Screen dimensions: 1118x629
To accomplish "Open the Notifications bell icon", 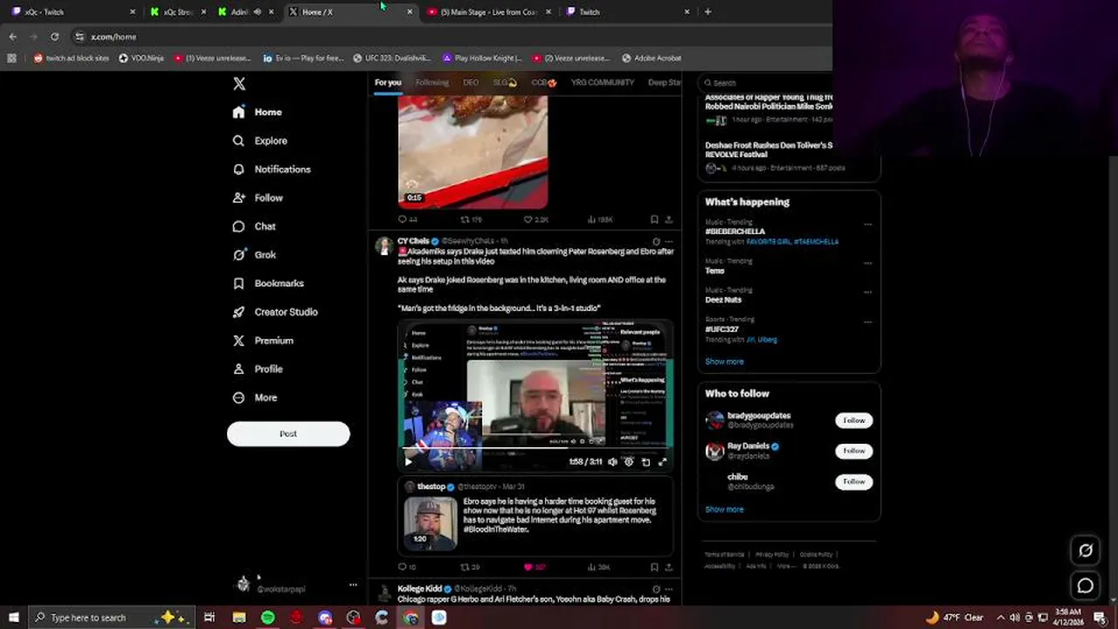I will coord(238,169).
